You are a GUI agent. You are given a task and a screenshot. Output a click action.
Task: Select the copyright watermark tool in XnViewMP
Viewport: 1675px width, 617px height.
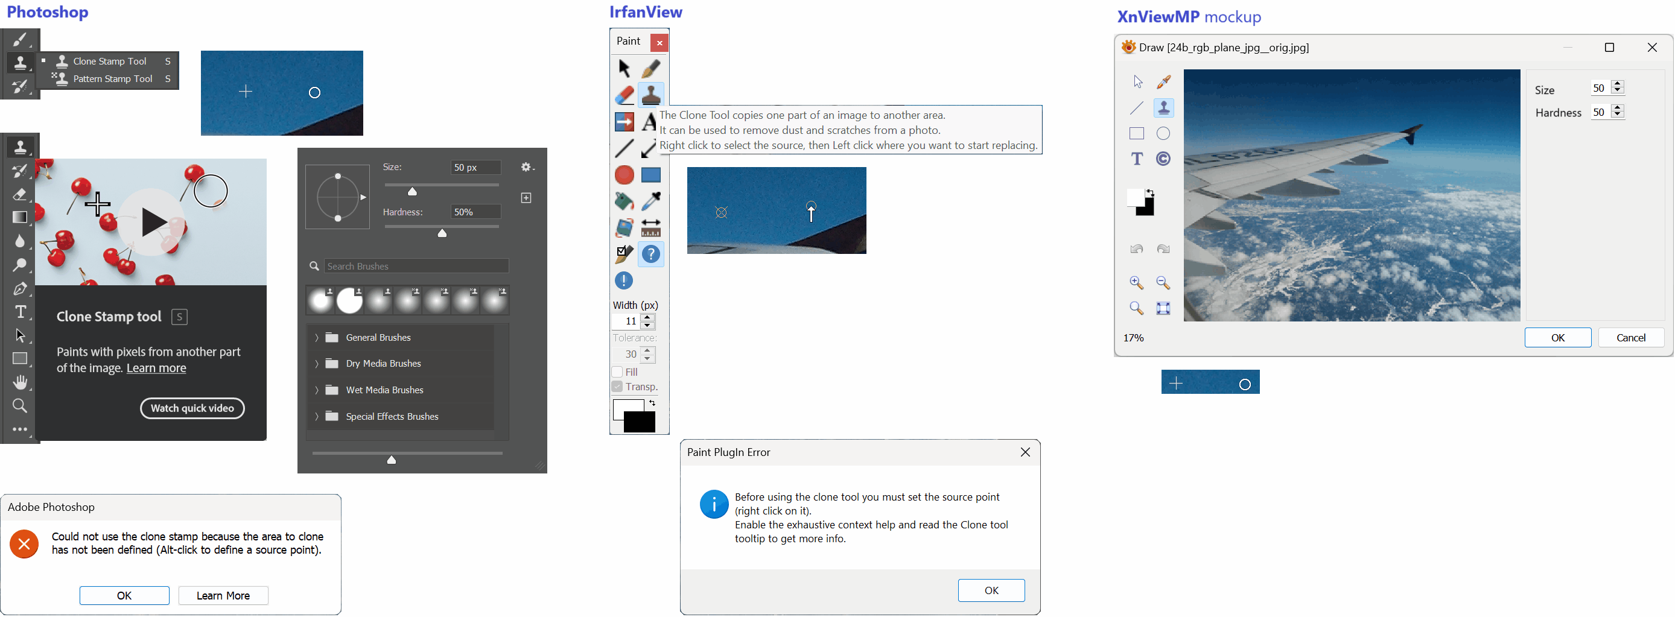click(x=1163, y=159)
